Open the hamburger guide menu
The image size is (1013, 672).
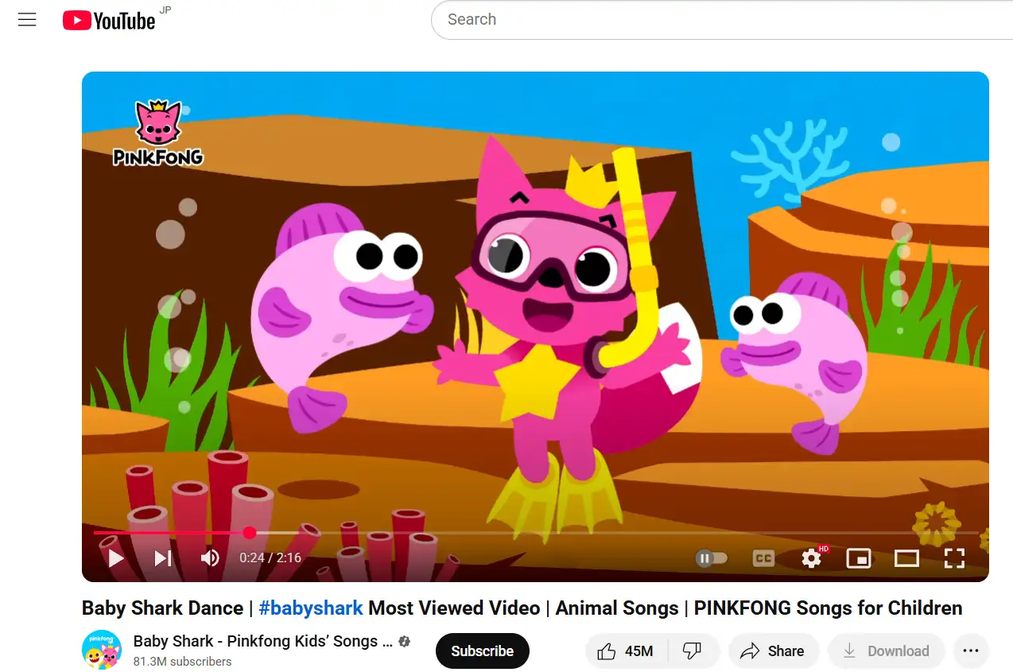click(27, 20)
